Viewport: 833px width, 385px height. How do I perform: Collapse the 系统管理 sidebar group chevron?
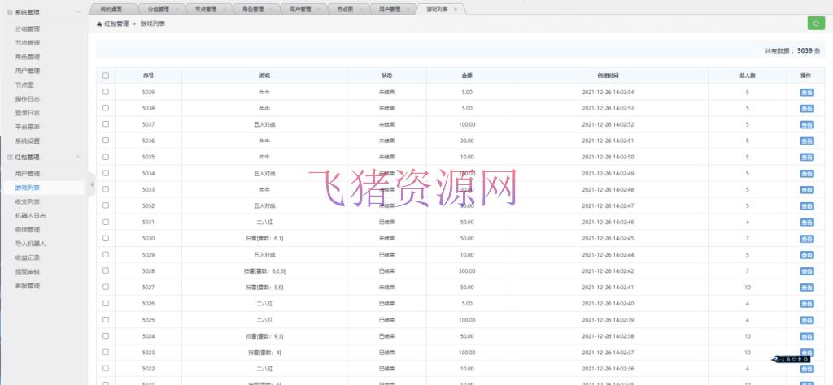point(78,12)
